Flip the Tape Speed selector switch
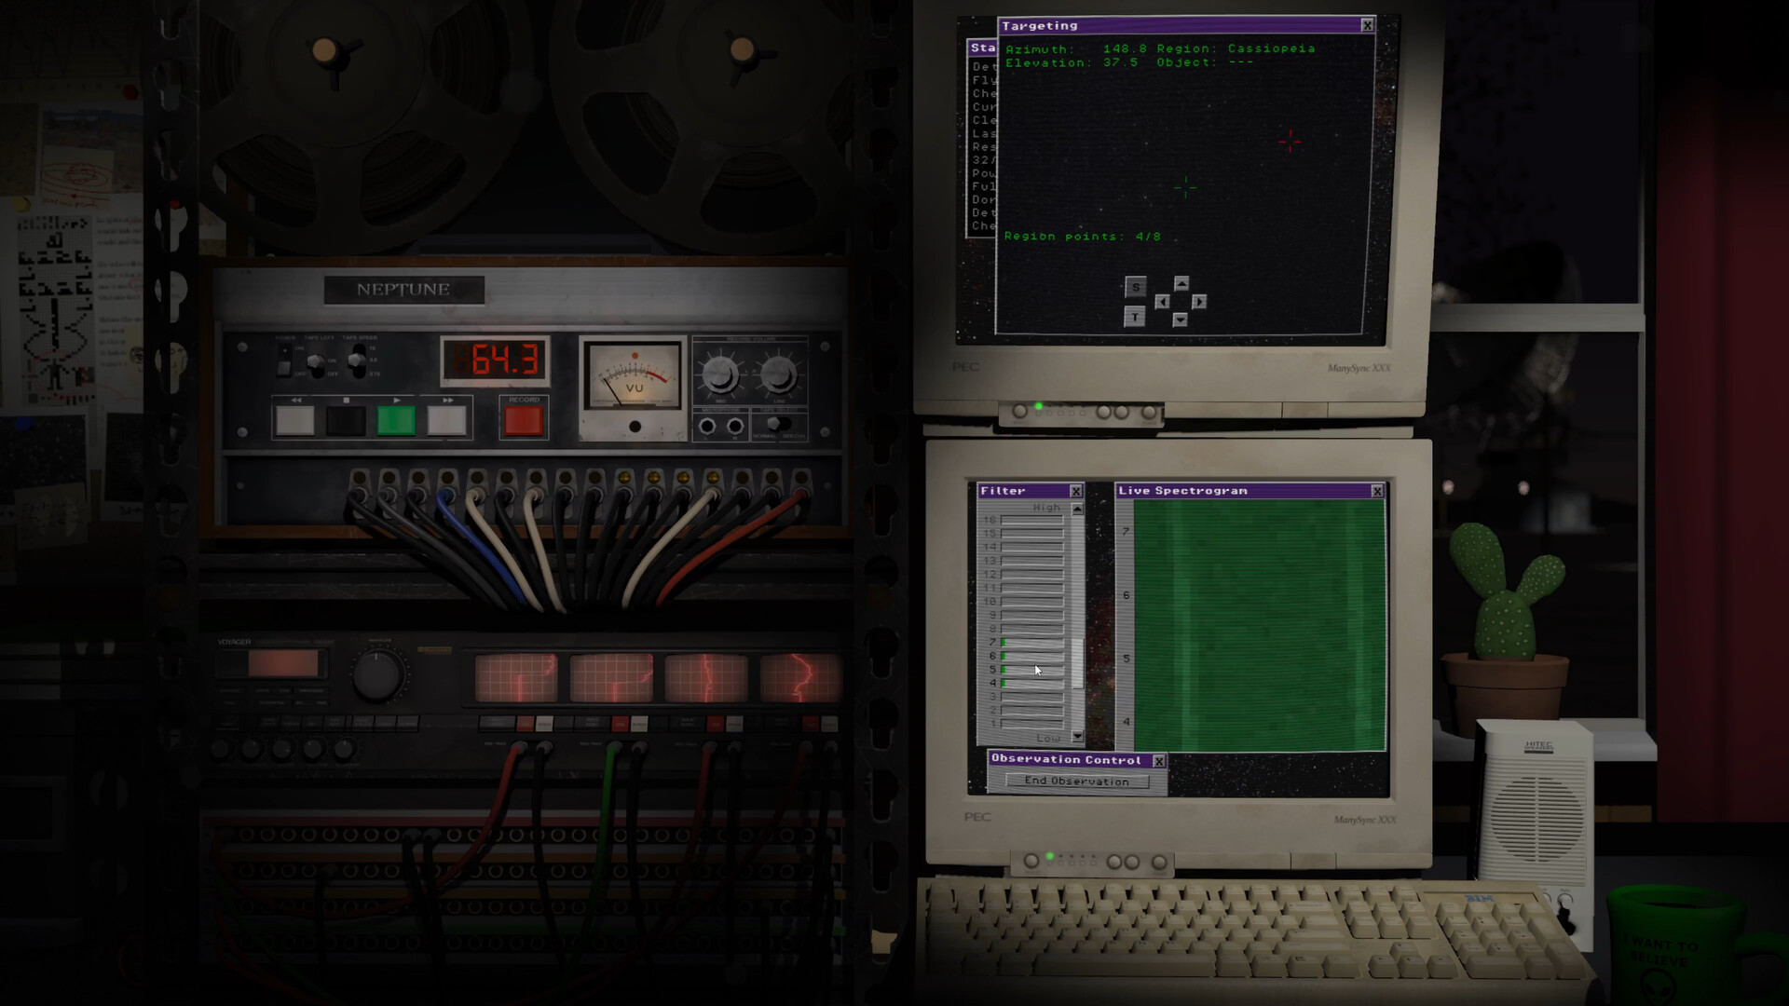The image size is (1789, 1006). [357, 360]
